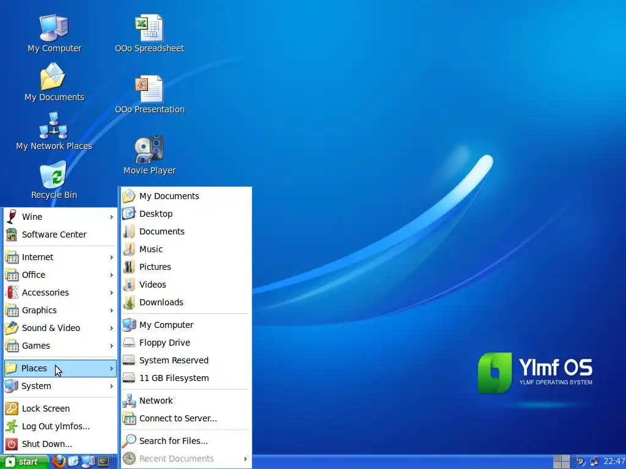Click the System submenu arrow
Image resolution: width=626 pixels, height=469 pixels.
[112, 386]
